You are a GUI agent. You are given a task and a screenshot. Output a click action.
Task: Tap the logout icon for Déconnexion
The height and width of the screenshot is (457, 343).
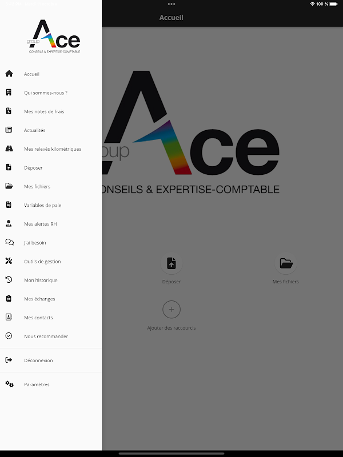(x=9, y=360)
